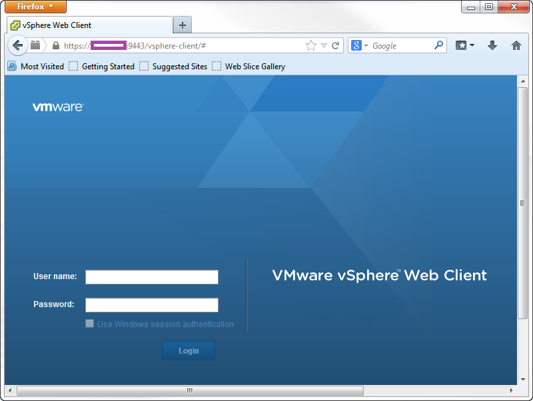Open the Most Visited bookmarks folder

point(36,66)
